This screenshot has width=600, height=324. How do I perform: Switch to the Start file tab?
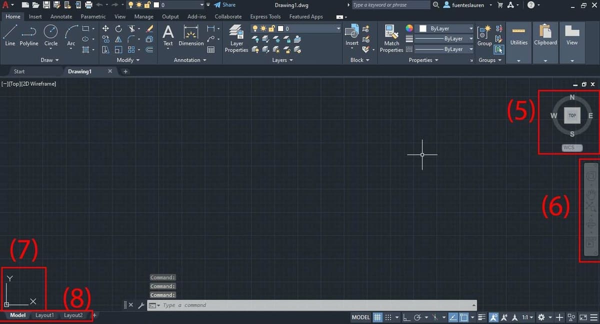tap(19, 71)
